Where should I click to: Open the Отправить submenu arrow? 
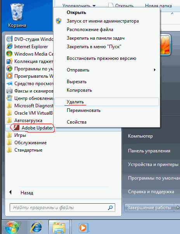point(155,70)
